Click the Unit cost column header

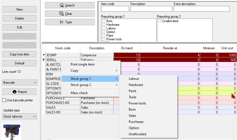227,48
